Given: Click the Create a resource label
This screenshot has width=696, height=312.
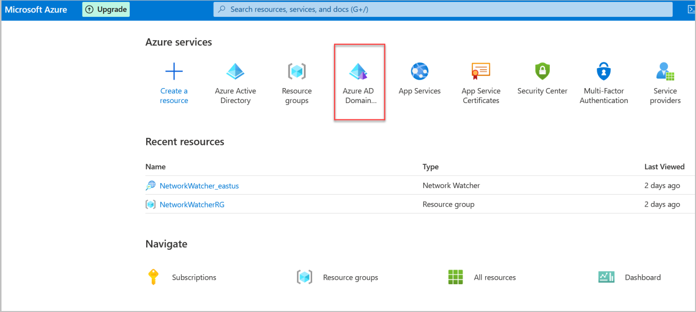Looking at the screenshot, I should pyautogui.click(x=174, y=96).
